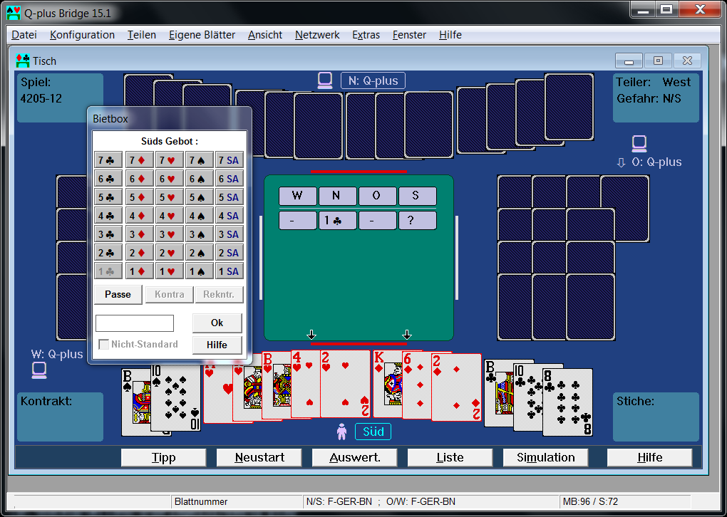Open the Extras menu dropdown

tap(366, 35)
